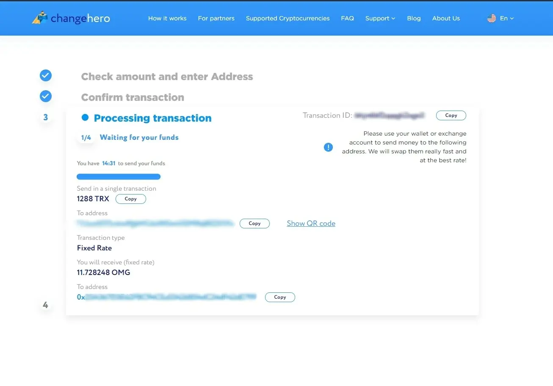Click the Fixed Rate value
The width and height of the screenshot is (553, 386).
[x=94, y=248]
